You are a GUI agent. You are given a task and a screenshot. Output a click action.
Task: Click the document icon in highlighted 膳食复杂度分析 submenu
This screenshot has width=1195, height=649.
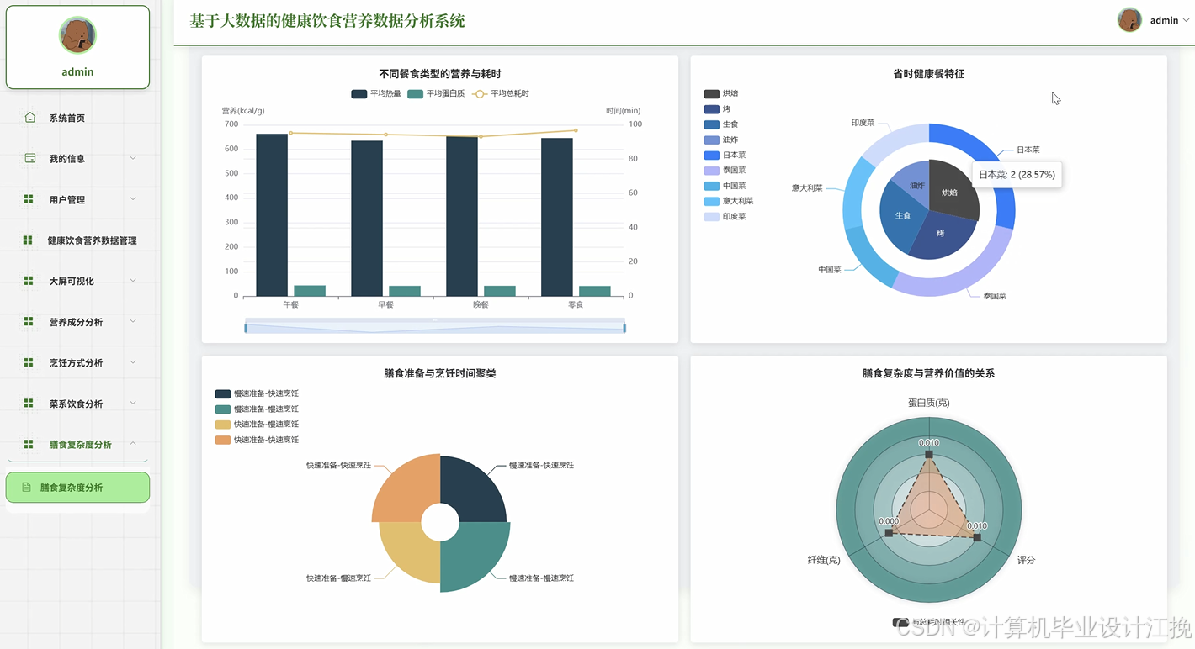[26, 488]
